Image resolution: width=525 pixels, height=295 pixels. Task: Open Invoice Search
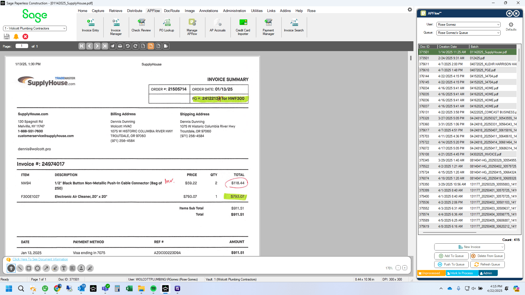(x=294, y=26)
